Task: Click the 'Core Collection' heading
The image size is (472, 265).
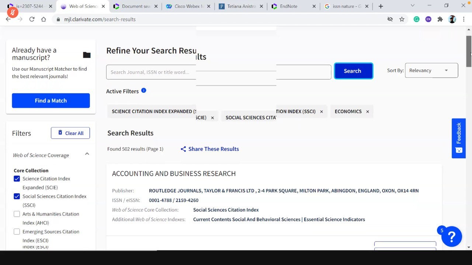Action: pyautogui.click(x=31, y=170)
